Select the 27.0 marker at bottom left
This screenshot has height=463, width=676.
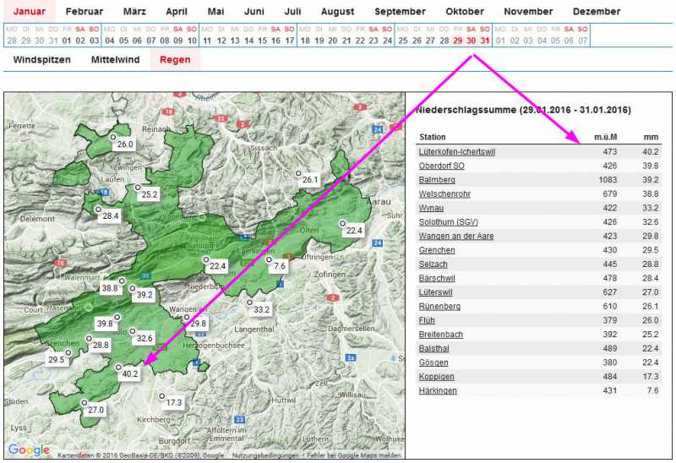(95, 410)
